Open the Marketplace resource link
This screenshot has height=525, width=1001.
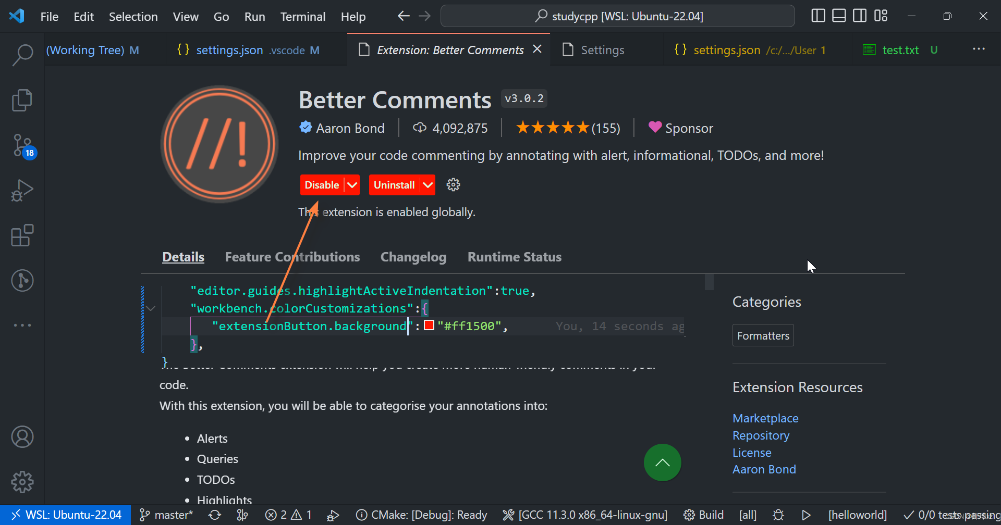click(x=765, y=418)
